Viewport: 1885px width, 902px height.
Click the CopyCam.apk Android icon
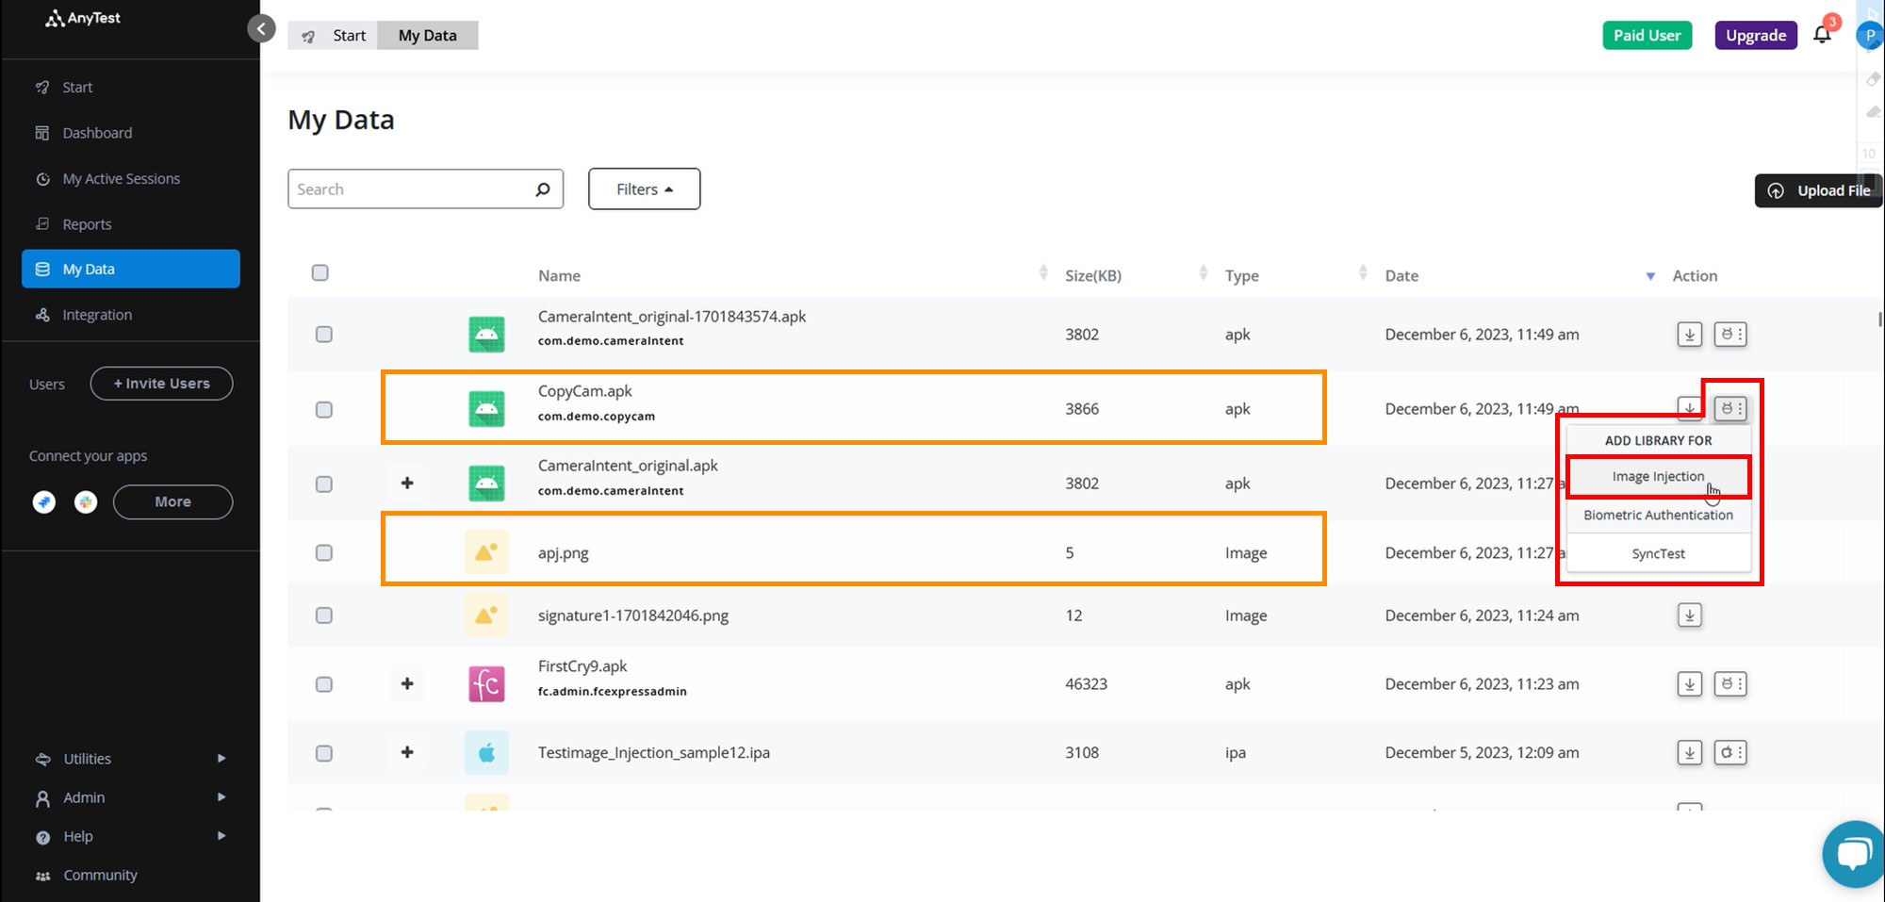(486, 409)
